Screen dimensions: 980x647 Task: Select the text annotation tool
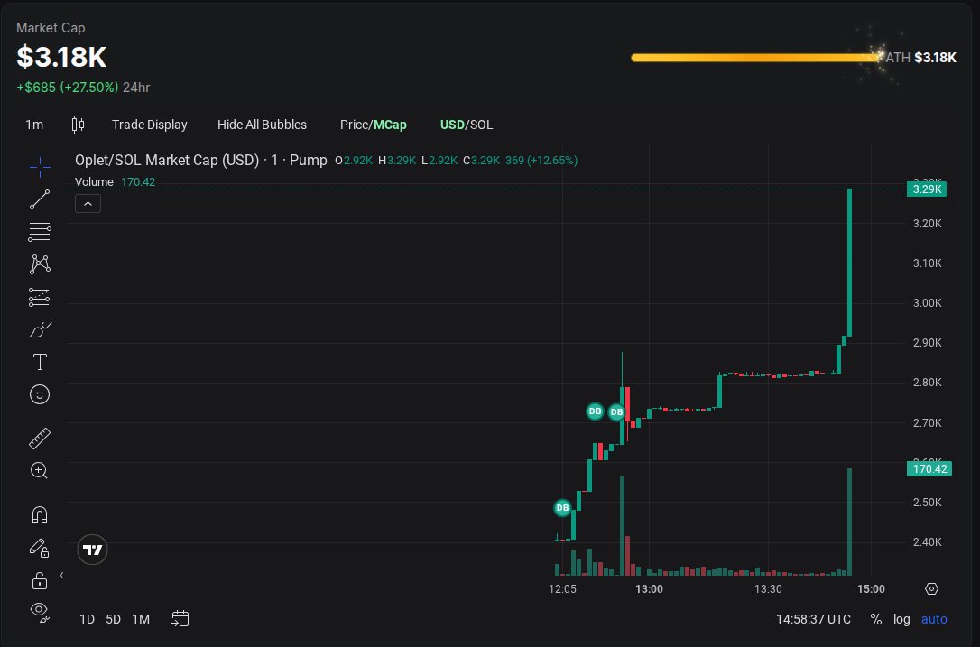click(x=40, y=362)
